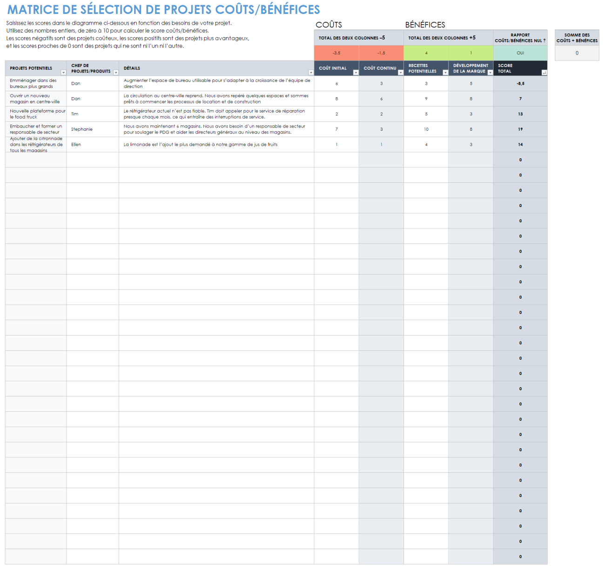Click the Chef de Projets/Produits filter icon
Screen dimensions: 605x570
116,73
